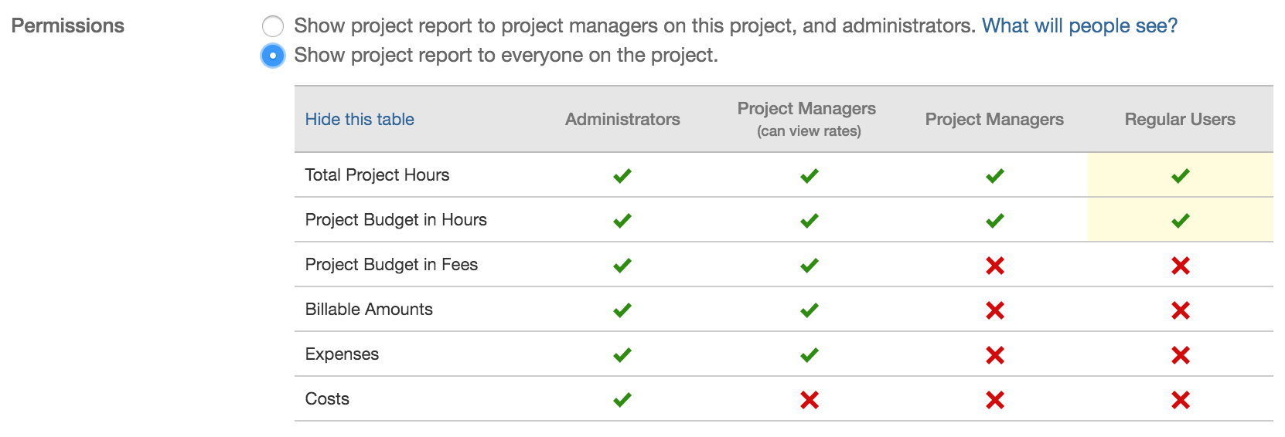Screen dimensions: 1285x437
Task: Open the 'What will people see?' link
Action: point(1079,25)
